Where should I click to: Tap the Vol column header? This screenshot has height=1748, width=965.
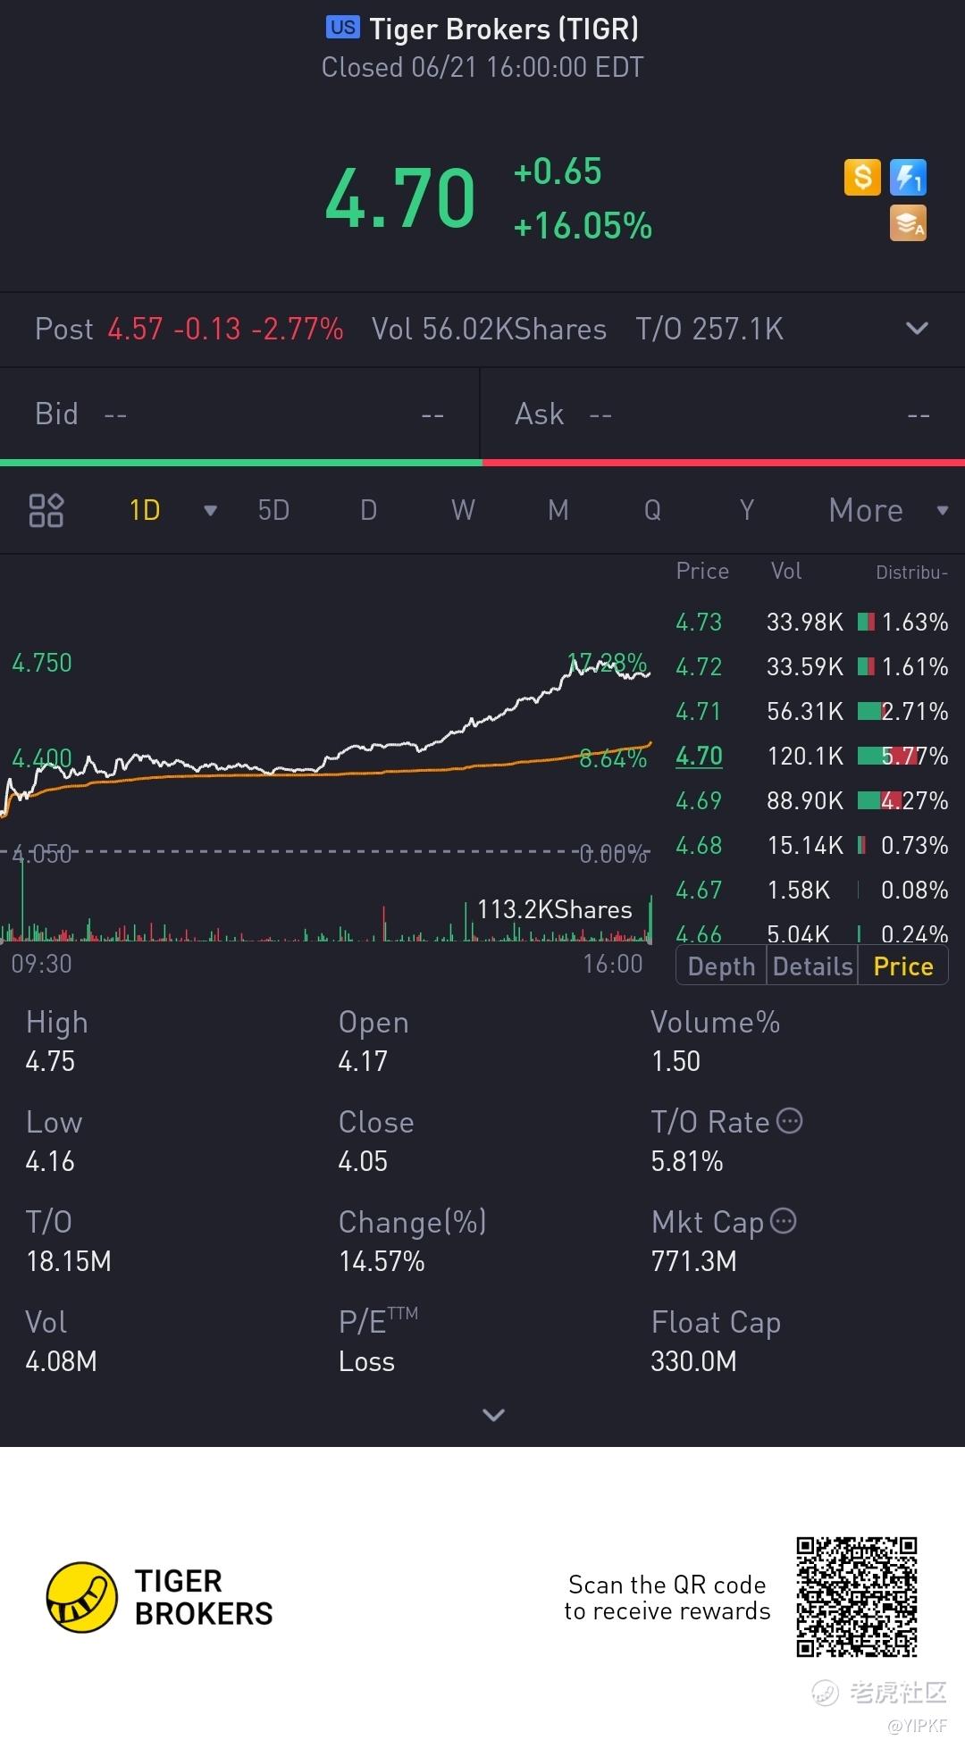tap(786, 571)
